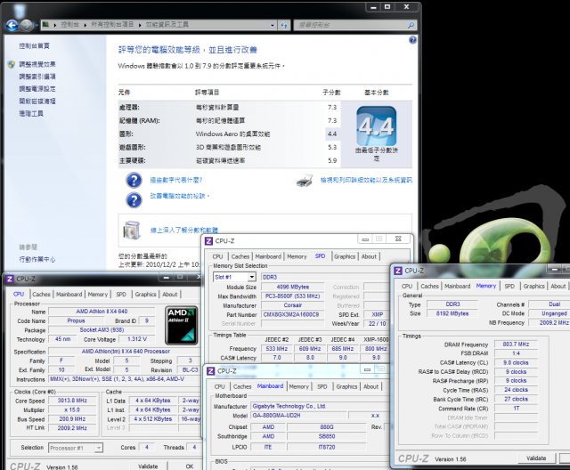Screen dimensions: 570x470
Task: Click the CPU-Z logo icon in the CPU window title
Action: (x=9, y=279)
